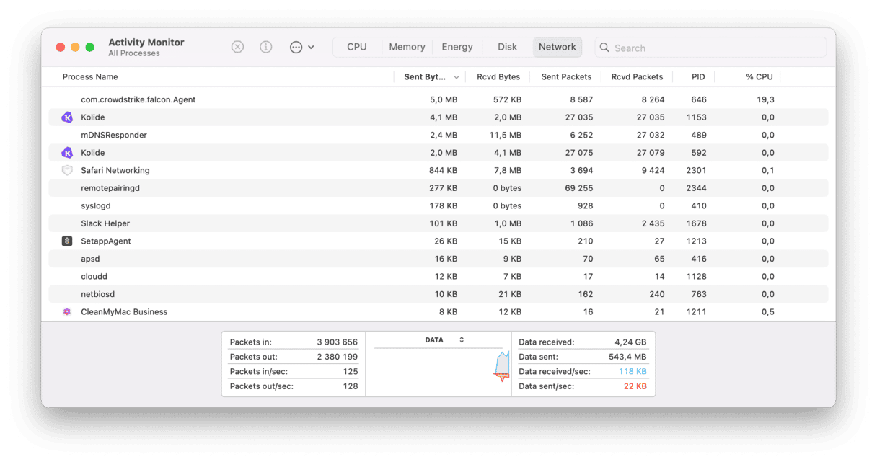Select the com.crowdstrike.falcon.Agent process row
877x462 pixels.
click(x=438, y=99)
